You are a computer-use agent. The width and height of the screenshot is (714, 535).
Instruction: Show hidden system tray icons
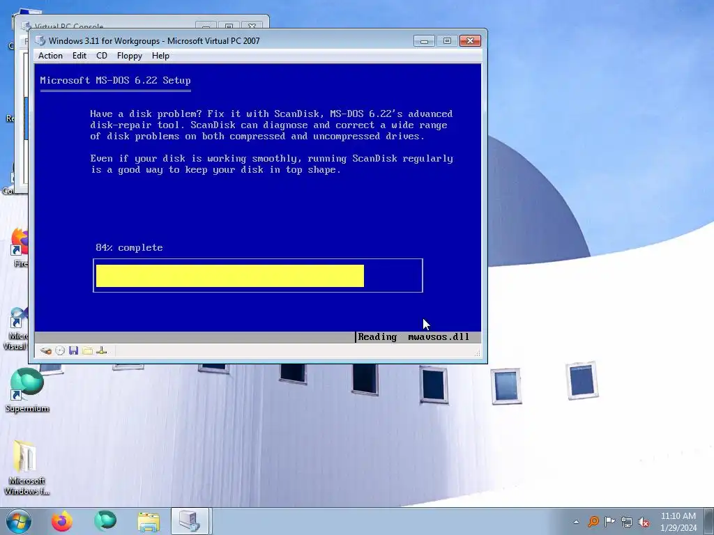(576, 522)
